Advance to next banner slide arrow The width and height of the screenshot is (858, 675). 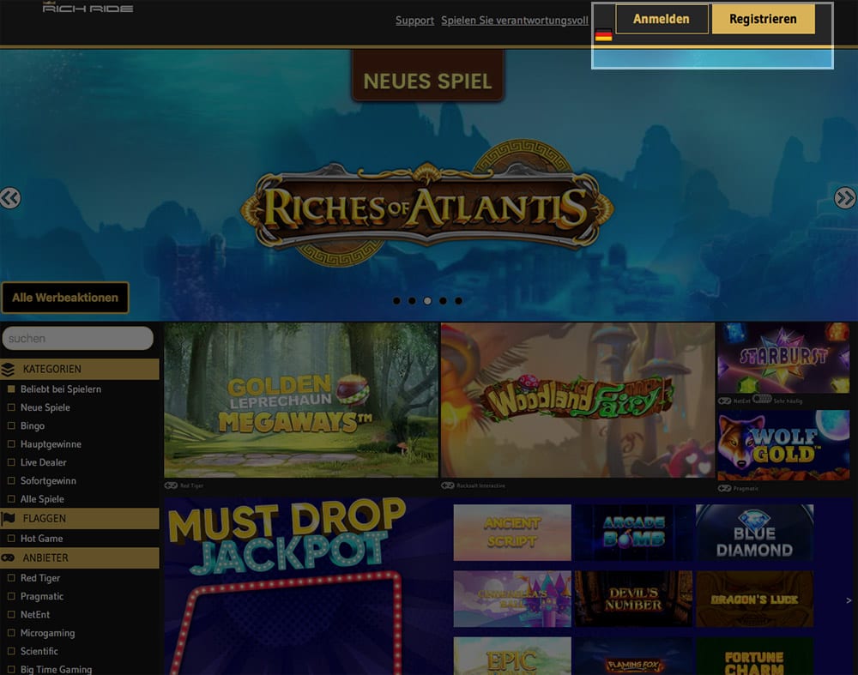[845, 198]
